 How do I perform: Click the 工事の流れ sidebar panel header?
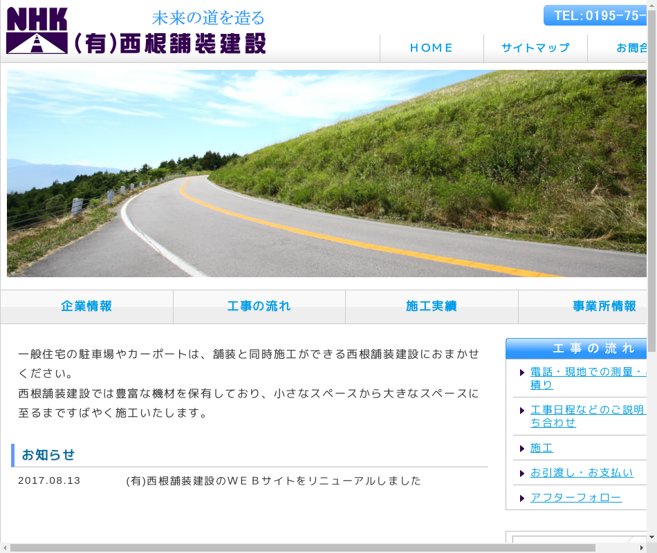coord(577,348)
